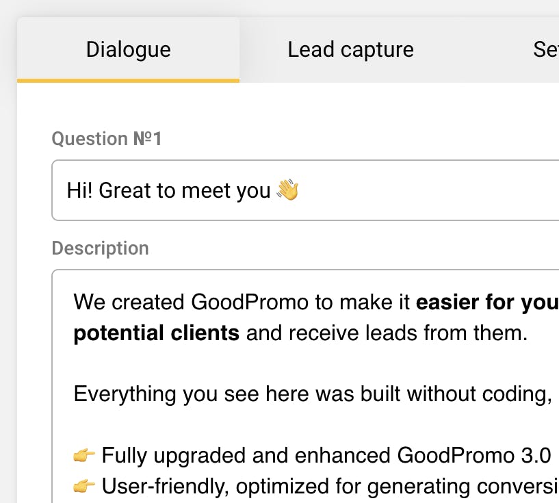Viewport: 559px width, 503px height.
Task: Click the 'Description' field label
Action: coord(100,248)
